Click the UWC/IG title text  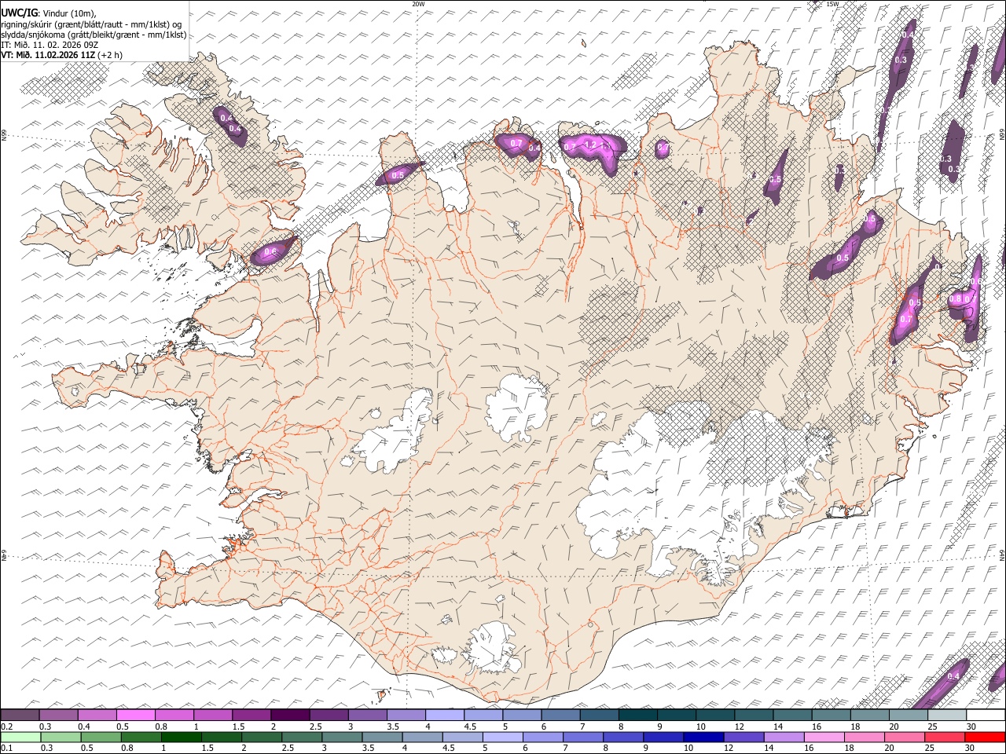click(x=18, y=13)
